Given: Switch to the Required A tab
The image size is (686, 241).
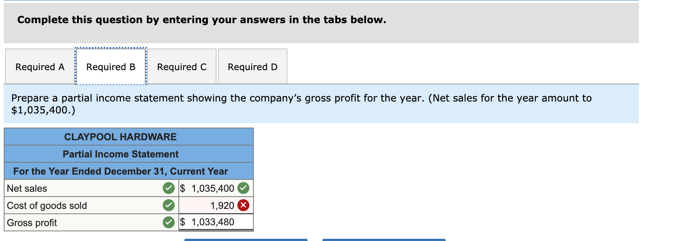Looking at the screenshot, I should coord(39,67).
